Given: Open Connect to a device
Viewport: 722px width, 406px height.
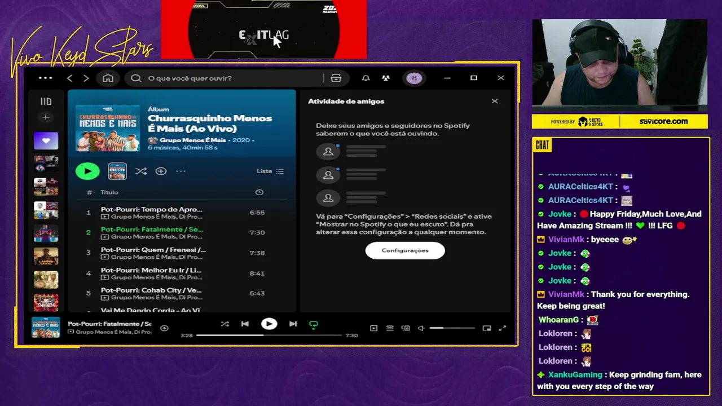Looking at the screenshot, I should click(x=405, y=328).
